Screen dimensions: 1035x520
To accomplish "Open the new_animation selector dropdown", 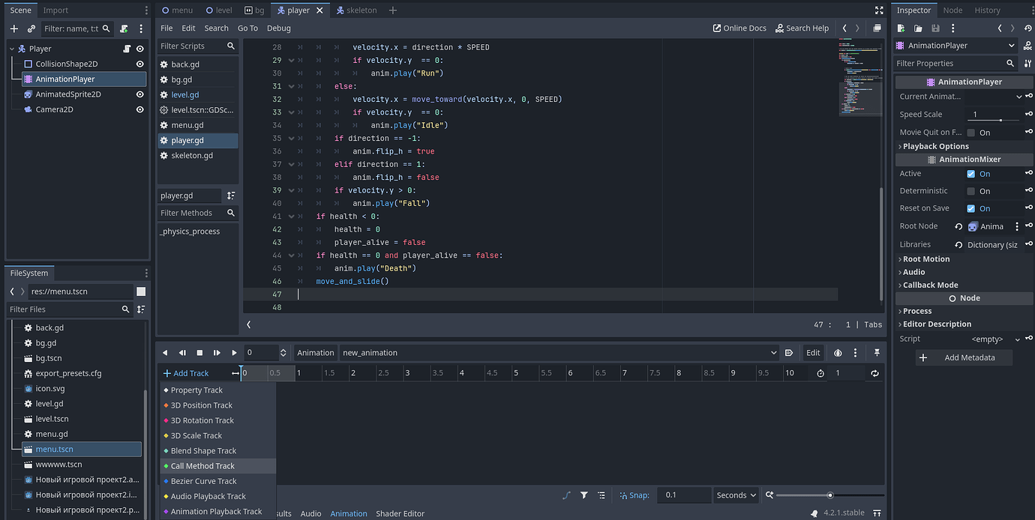I will [772, 352].
